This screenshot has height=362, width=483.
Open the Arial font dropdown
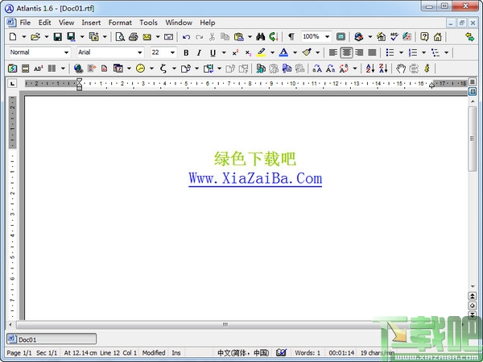pos(139,52)
